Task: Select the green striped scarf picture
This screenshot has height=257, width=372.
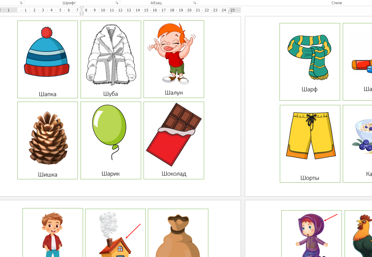Action: coord(309,57)
